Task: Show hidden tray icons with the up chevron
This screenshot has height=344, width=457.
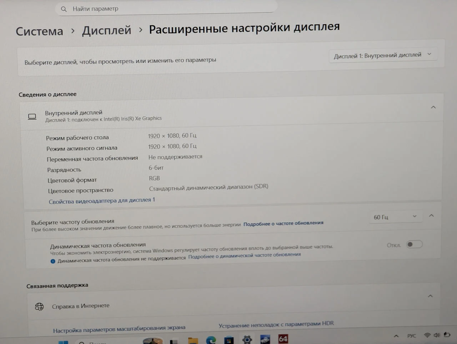Action: click(x=396, y=336)
